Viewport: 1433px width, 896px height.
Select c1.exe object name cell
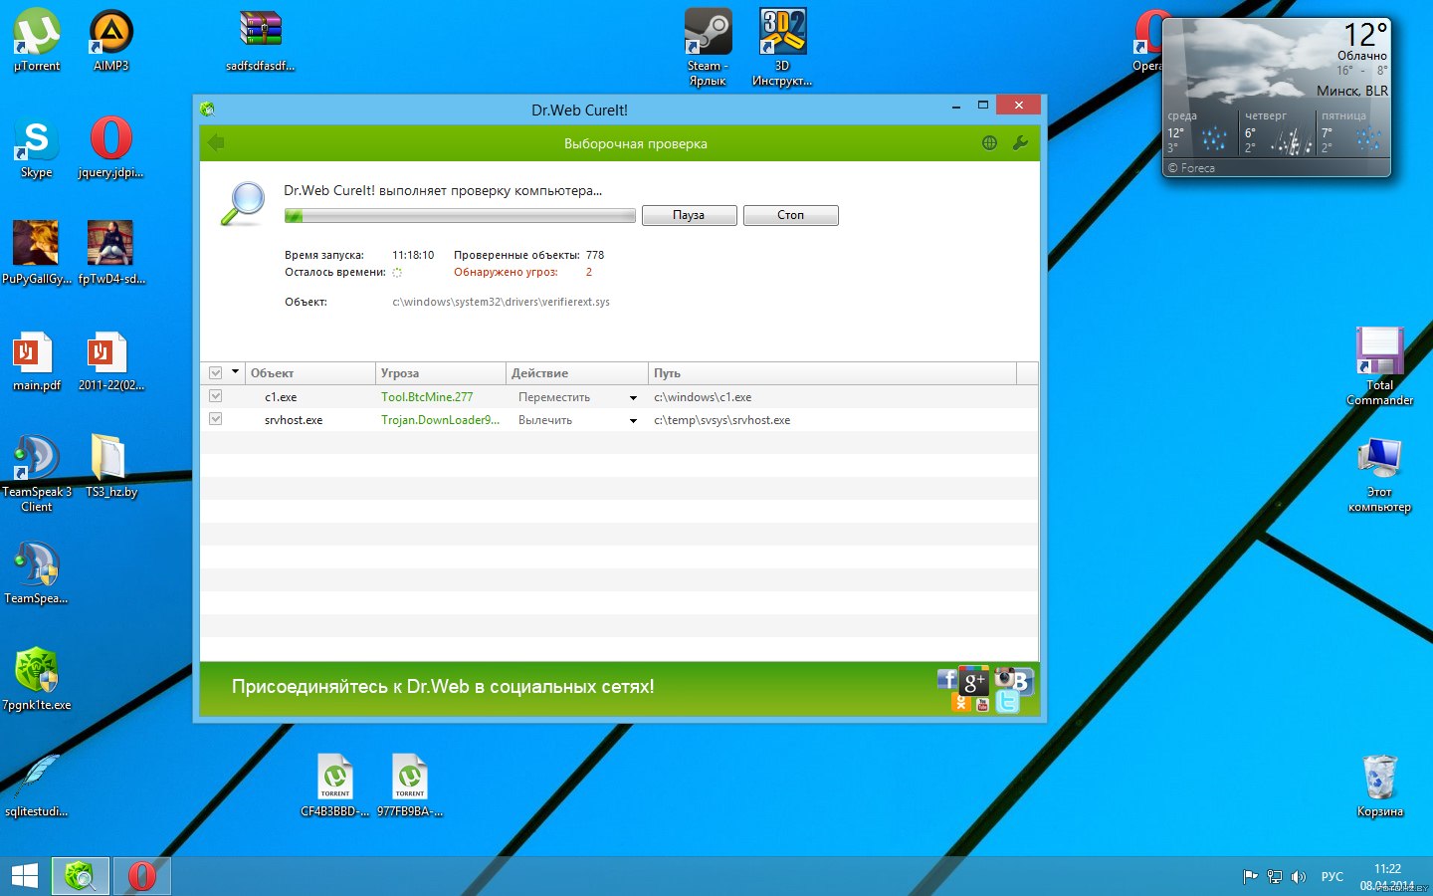click(281, 397)
